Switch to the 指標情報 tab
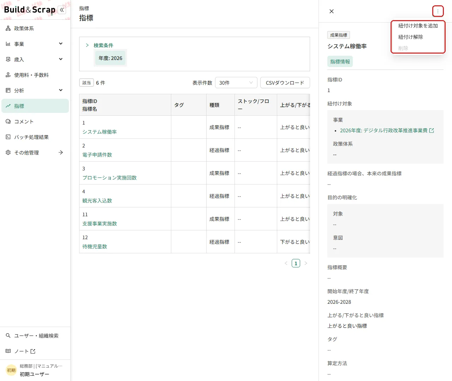452x381 pixels. [340, 62]
